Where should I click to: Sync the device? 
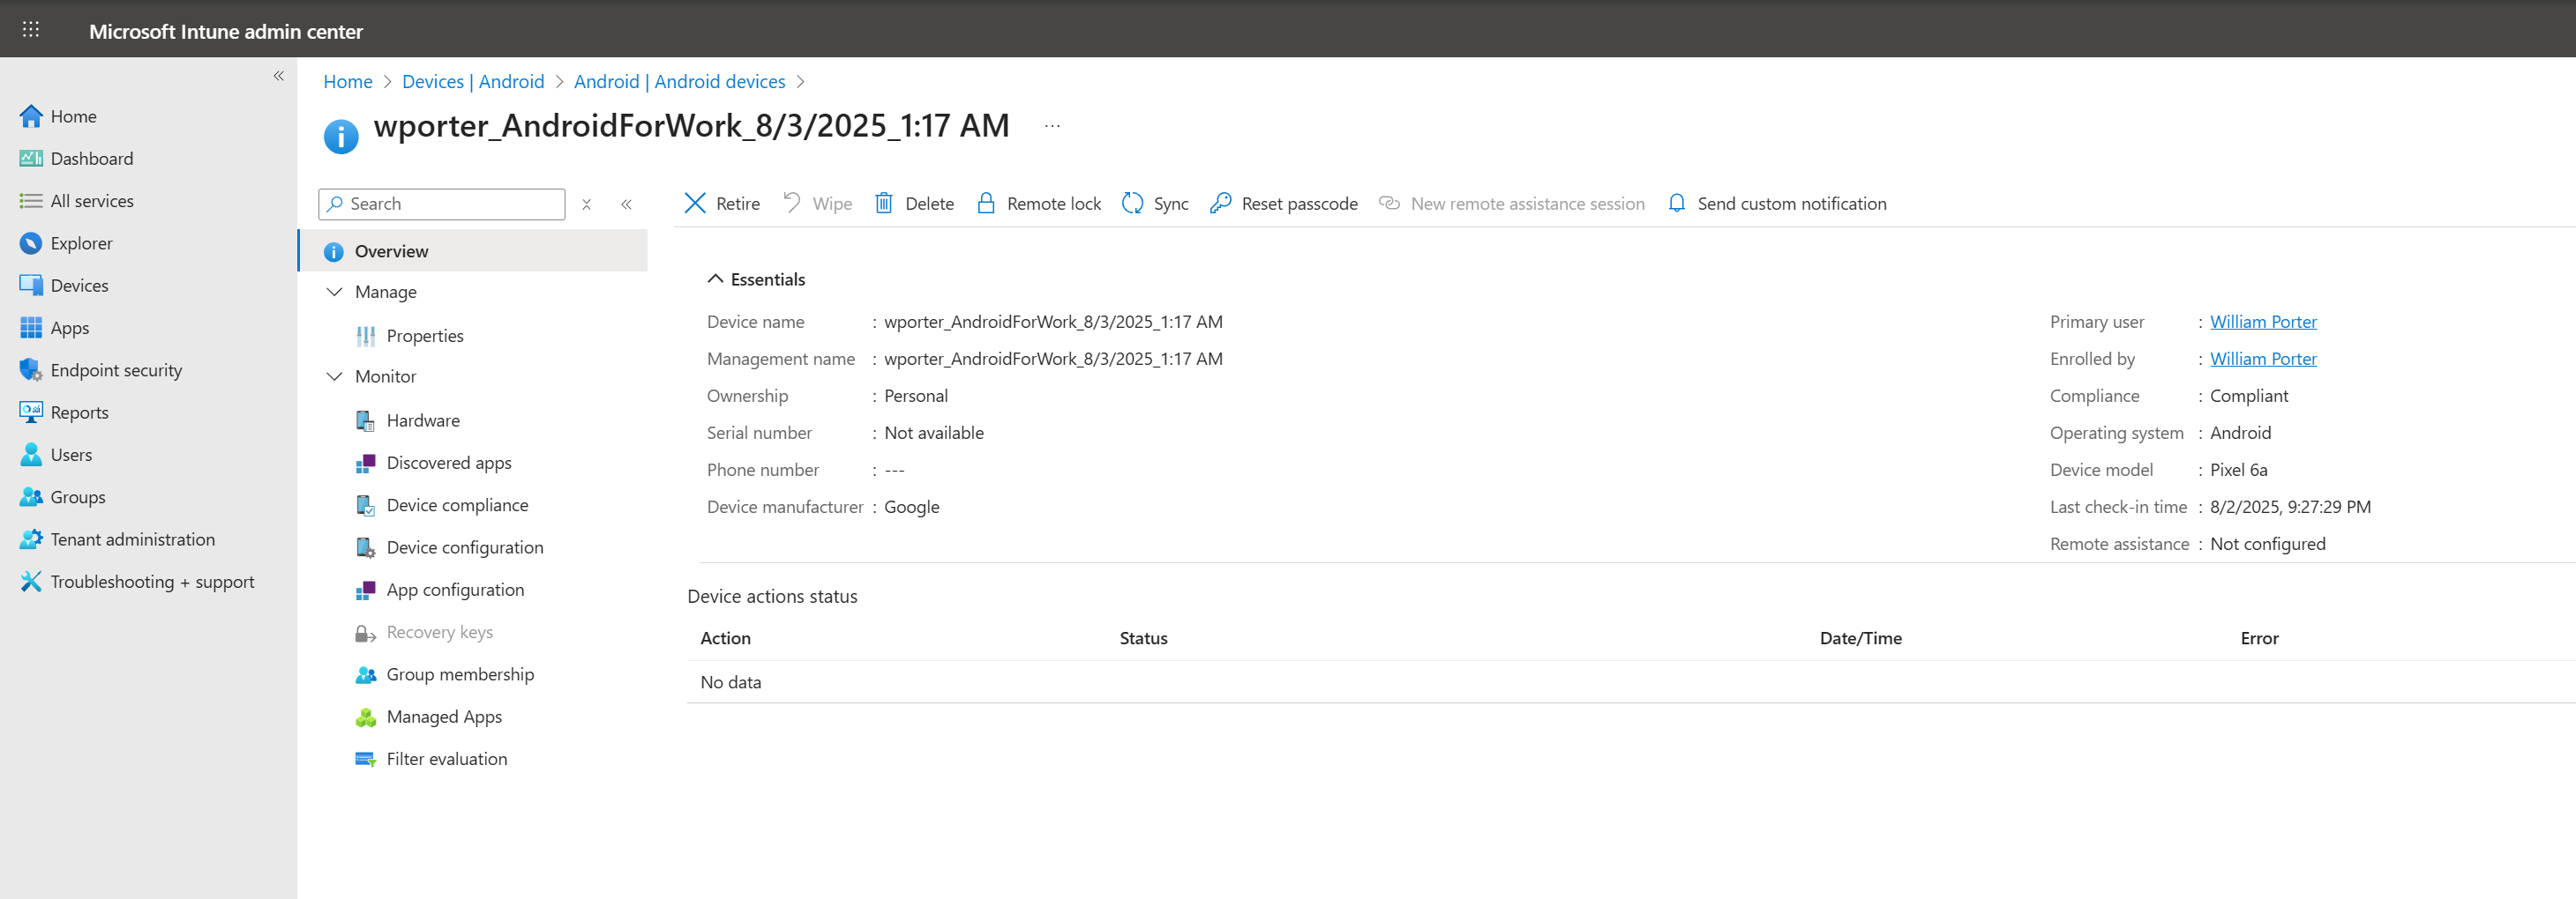(1155, 203)
